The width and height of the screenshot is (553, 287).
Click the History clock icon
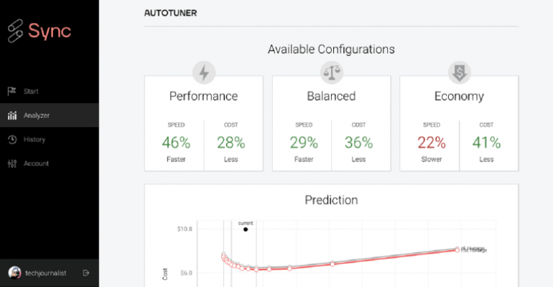[x=11, y=139]
